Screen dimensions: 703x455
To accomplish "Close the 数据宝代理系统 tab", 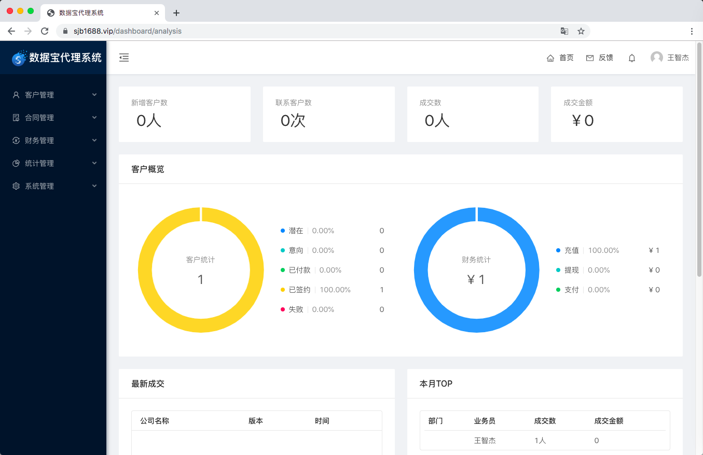I will click(x=157, y=13).
